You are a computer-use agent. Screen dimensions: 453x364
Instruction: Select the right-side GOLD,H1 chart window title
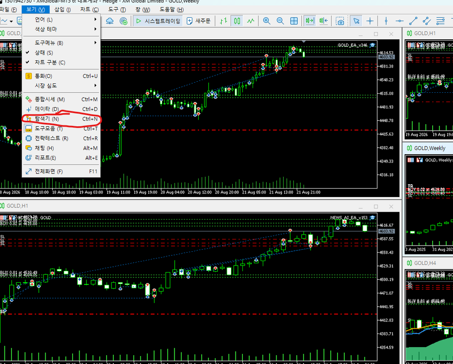point(425,34)
